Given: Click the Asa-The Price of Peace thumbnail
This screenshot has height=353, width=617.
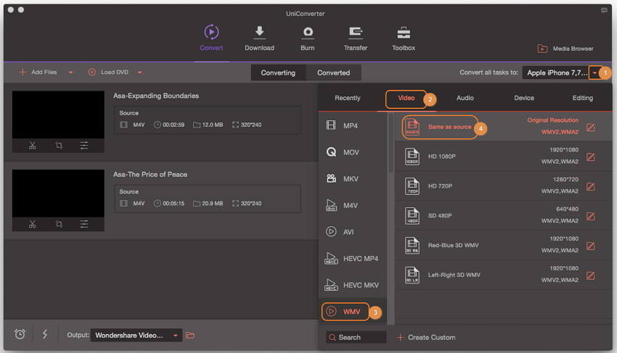Looking at the screenshot, I should pos(58,194).
